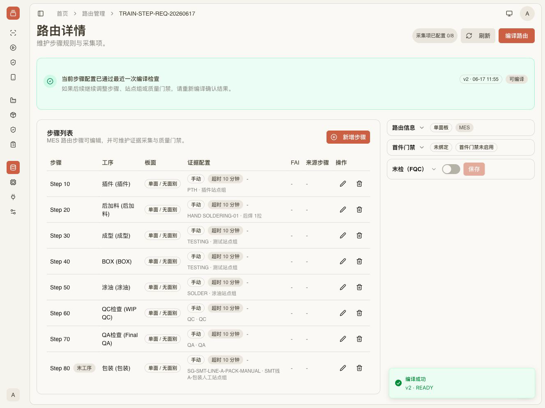Image resolution: width=545 pixels, height=408 pixels.
Task: Open the CPU chip icon in sidebar
Action: pyautogui.click(x=13, y=182)
